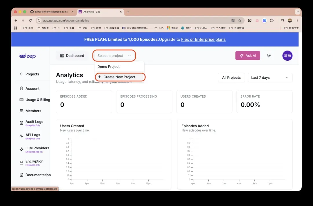Open the Account settings gear icon

(21, 89)
